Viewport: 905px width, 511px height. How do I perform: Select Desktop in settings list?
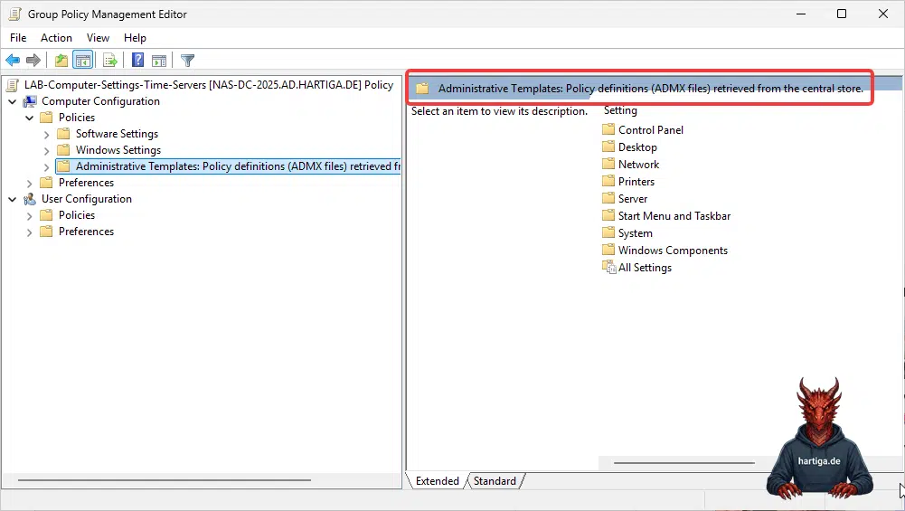coord(637,147)
